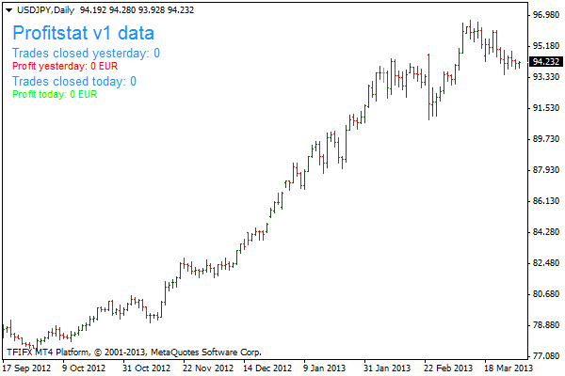
Task: Click the 96.980 price axis label
Action: (546, 15)
